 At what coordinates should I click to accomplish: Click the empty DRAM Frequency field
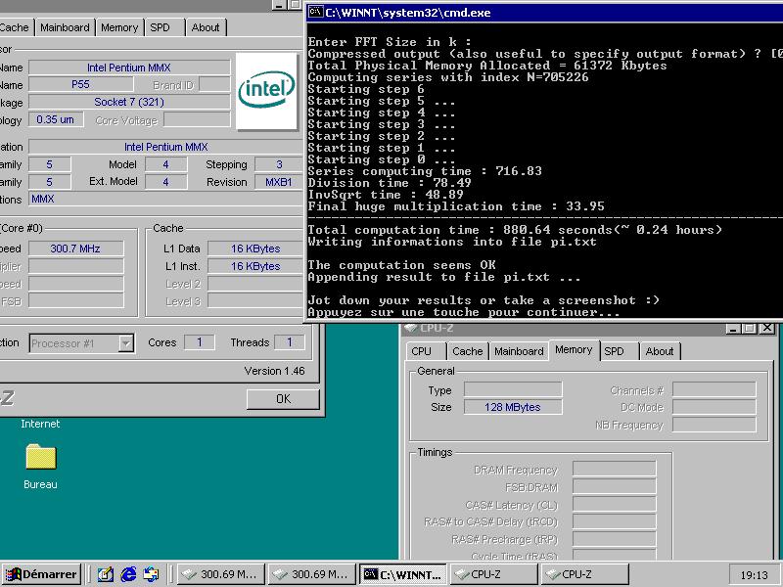615,469
